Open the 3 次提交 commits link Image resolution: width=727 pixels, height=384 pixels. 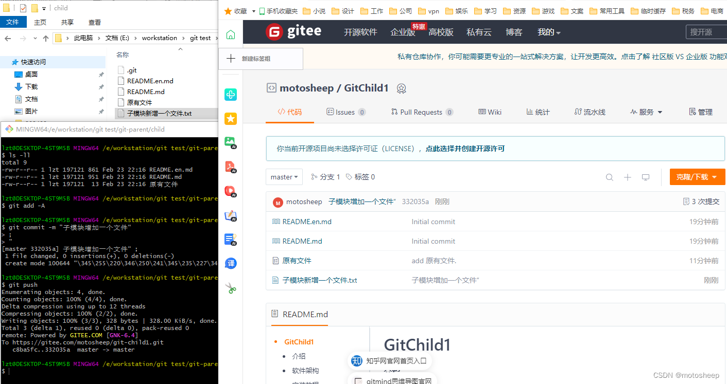pos(701,202)
